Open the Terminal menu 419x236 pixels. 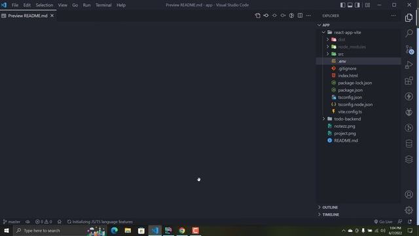[x=103, y=5]
